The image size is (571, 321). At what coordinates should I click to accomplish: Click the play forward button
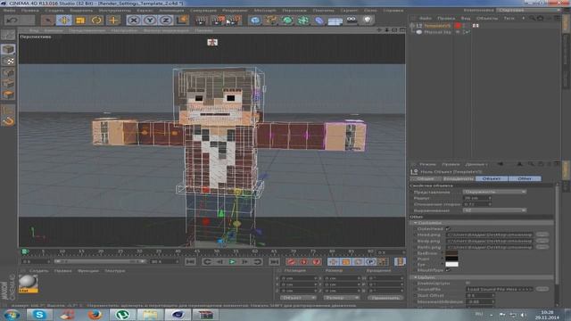pos(232,261)
